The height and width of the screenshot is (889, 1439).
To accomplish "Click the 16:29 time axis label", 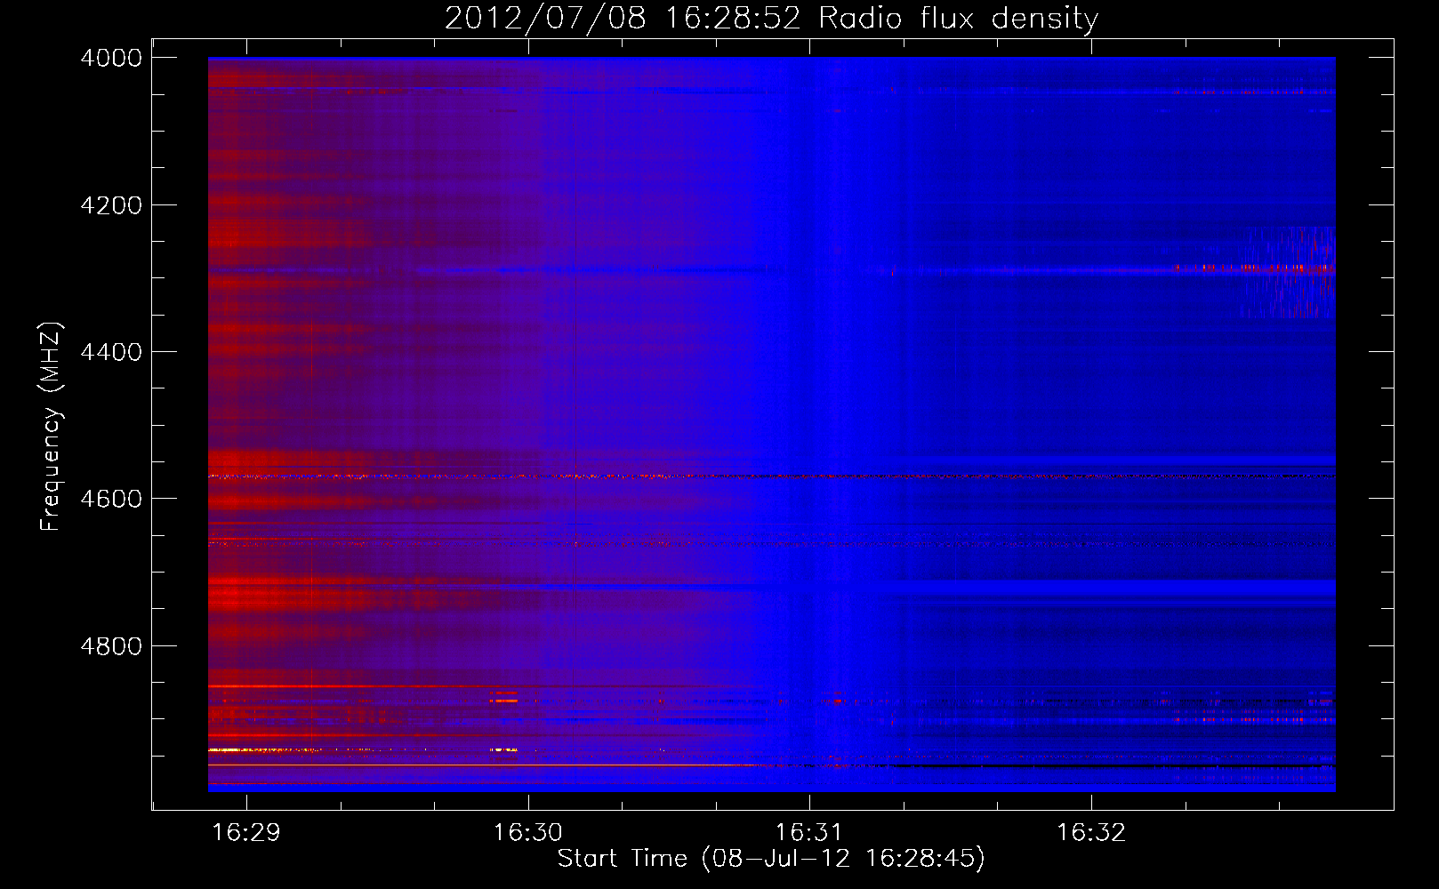I will click(x=246, y=833).
